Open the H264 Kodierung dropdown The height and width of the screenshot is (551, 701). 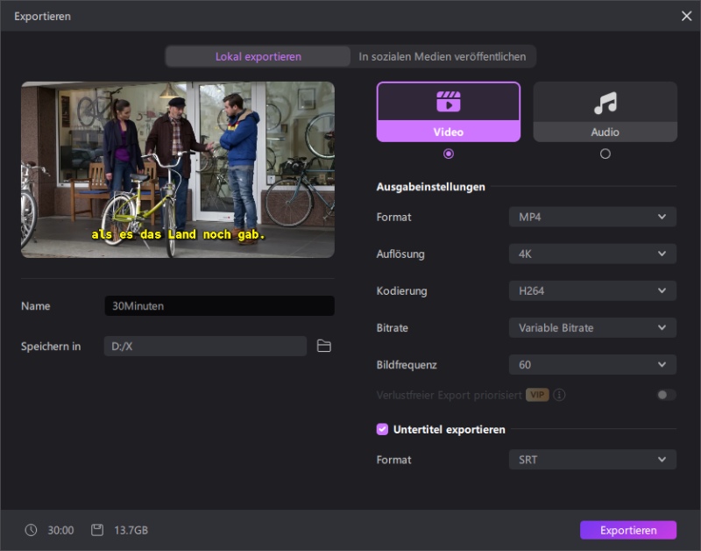592,290
